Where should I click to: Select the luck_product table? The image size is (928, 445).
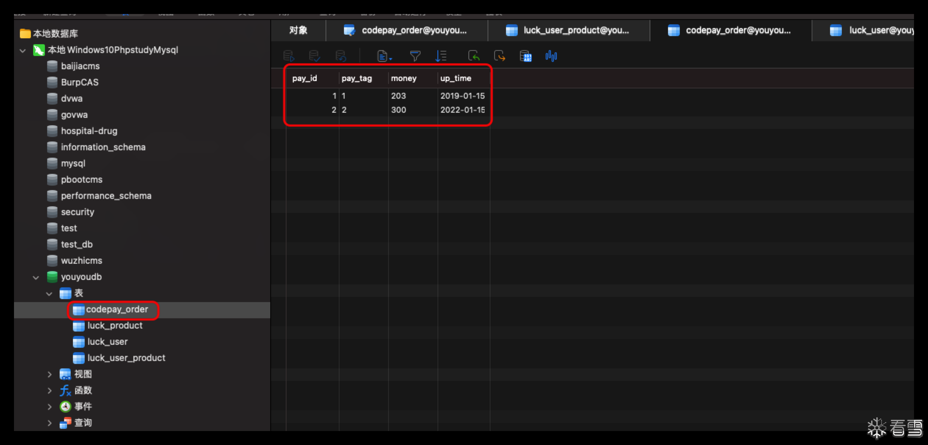(115, 326)
